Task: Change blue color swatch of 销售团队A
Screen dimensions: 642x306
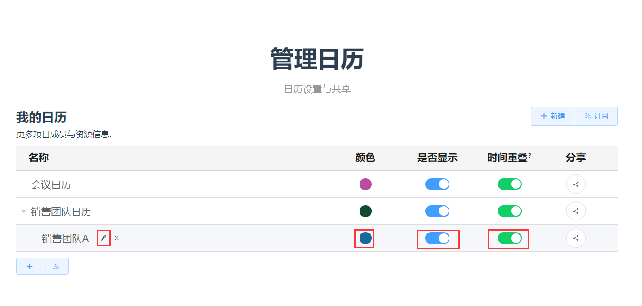Action: point(365,238)
